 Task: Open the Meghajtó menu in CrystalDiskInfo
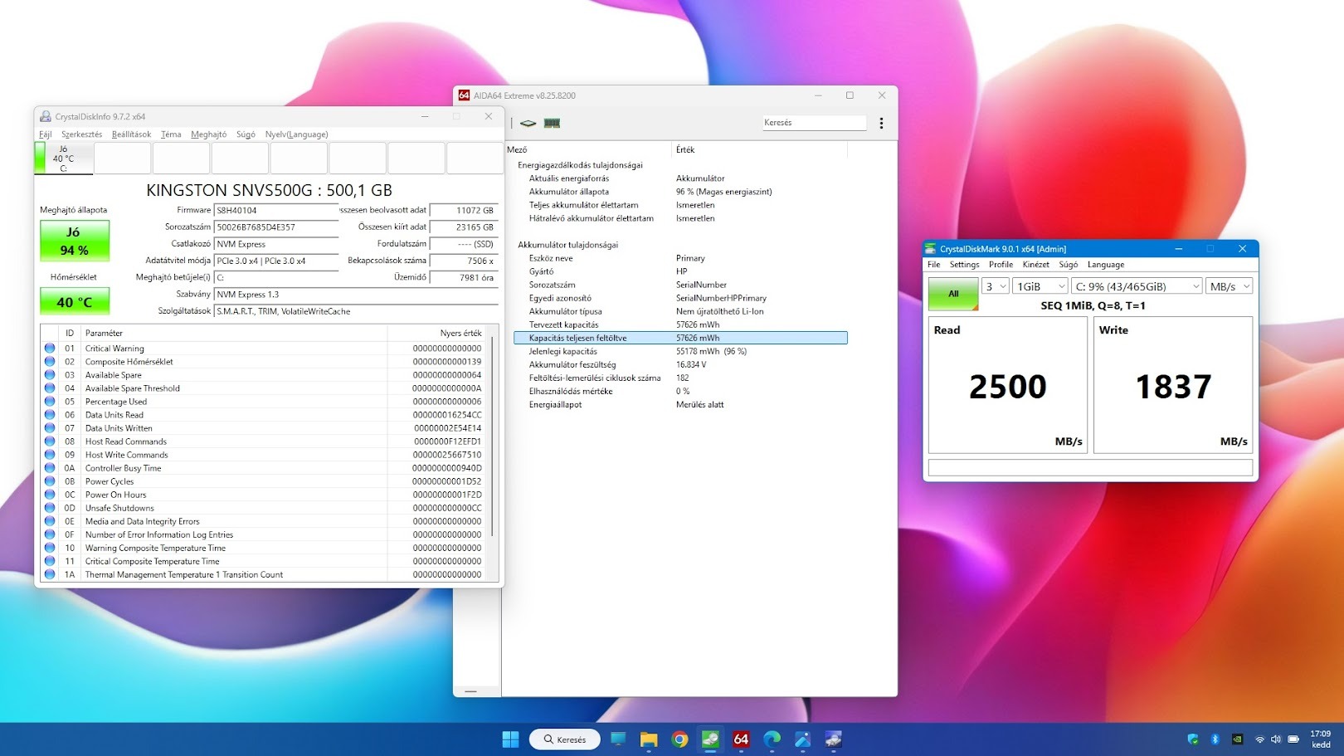pyautogui.click(x=209, y=134)
